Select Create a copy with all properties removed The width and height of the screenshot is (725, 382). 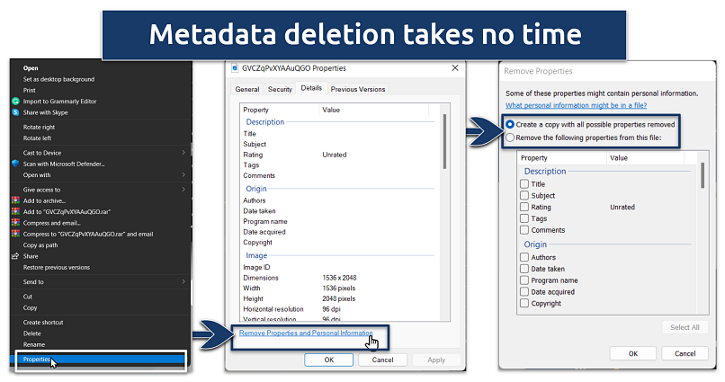[511, 123]
